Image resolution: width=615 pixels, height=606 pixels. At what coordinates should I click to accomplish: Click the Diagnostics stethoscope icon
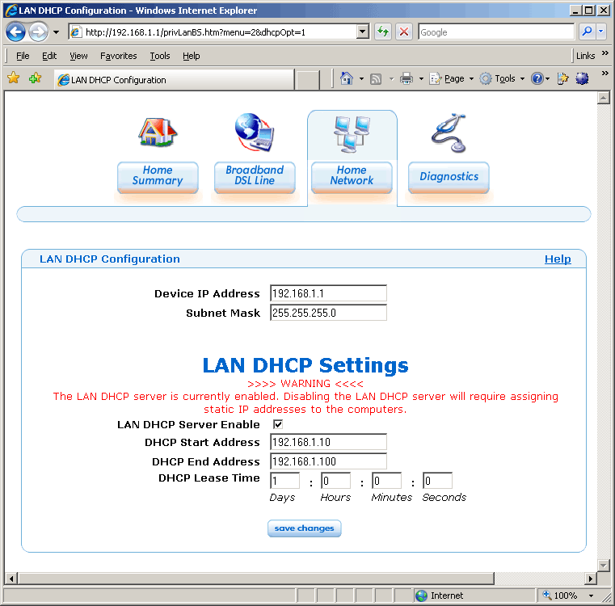tap(449, 133)
